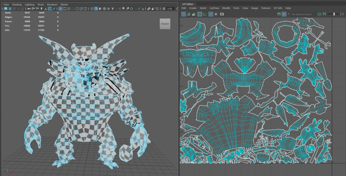346x176 pixels.
Task: Click the UV Isolate Select circle icon
Action: point(216,14)
